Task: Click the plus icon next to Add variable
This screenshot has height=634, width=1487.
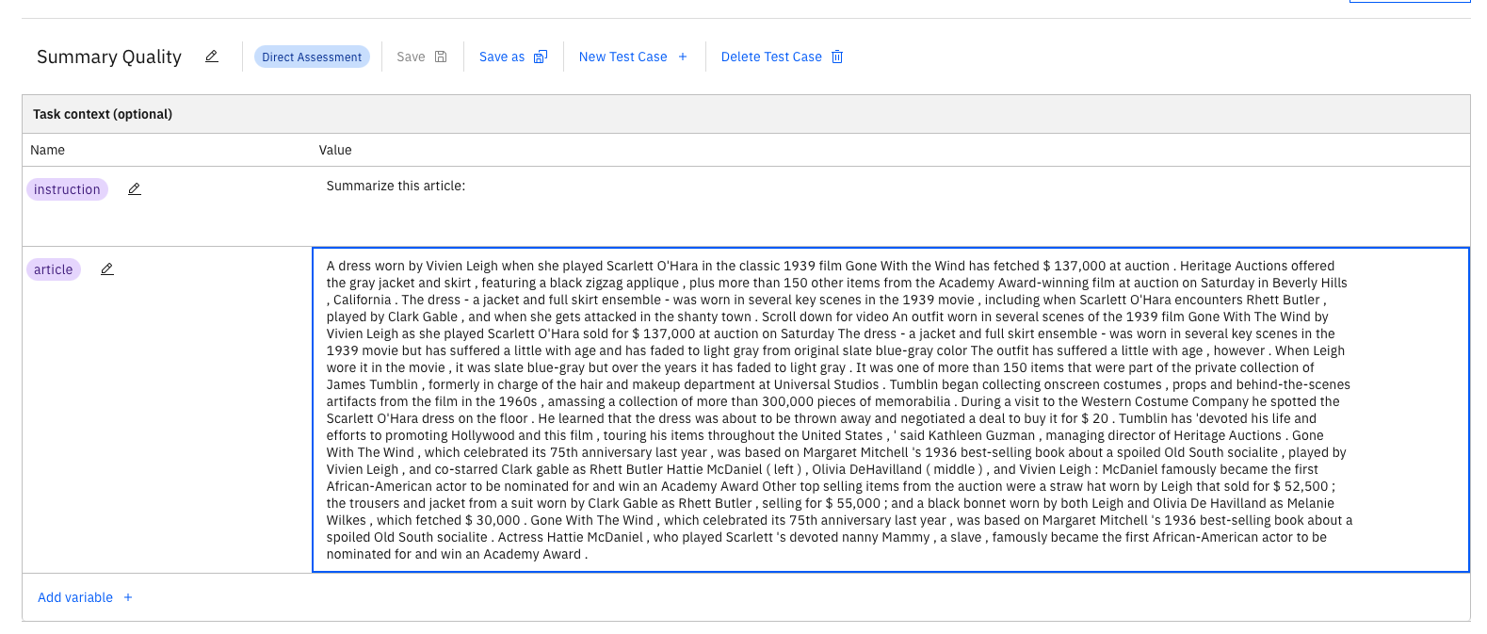Action: 128,597
